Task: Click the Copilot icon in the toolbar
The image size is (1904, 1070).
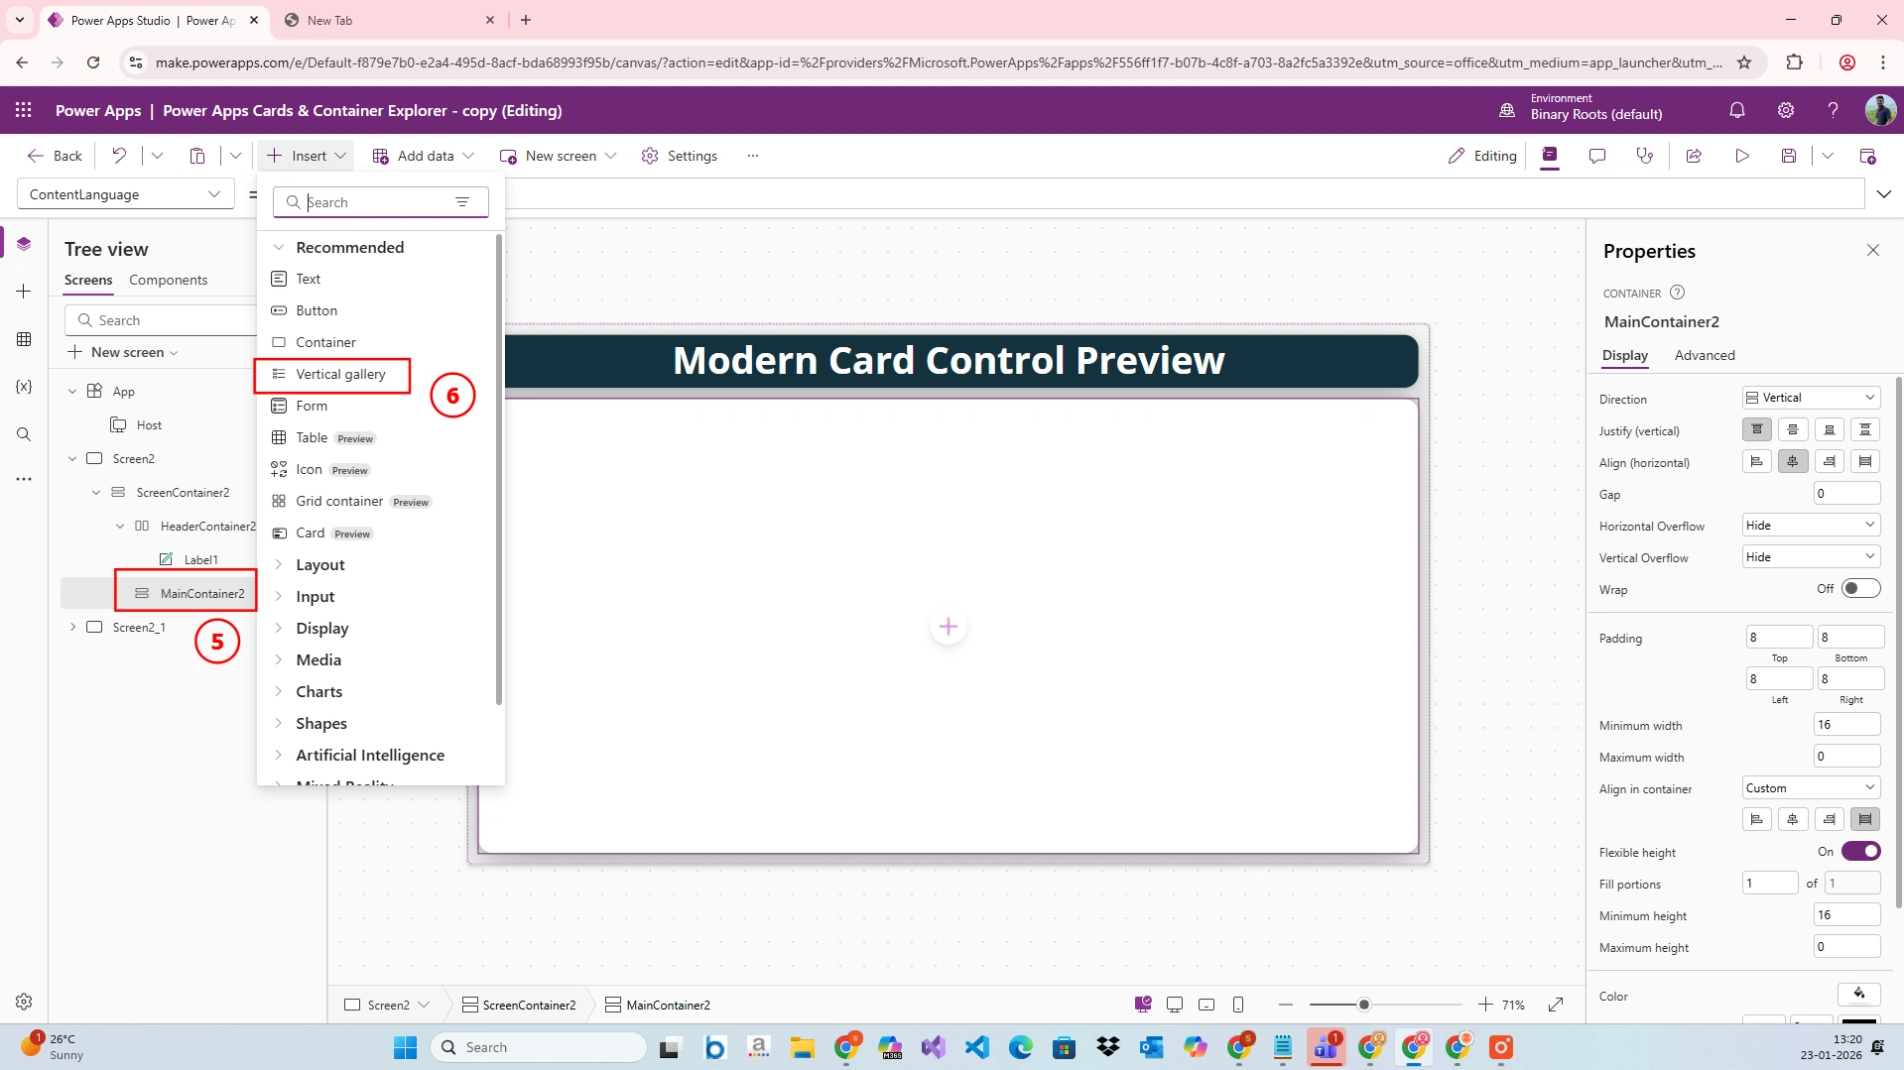Action: point(1550,155)
